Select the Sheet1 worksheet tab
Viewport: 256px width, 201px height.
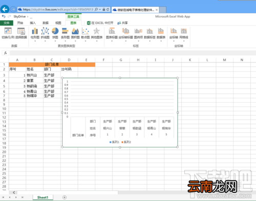click(43, 197)
